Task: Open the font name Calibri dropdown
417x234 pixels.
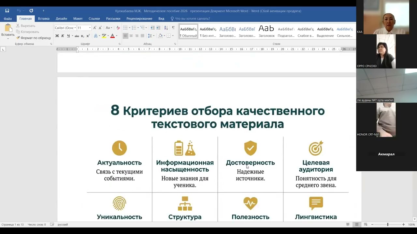Action: (75, 28)
